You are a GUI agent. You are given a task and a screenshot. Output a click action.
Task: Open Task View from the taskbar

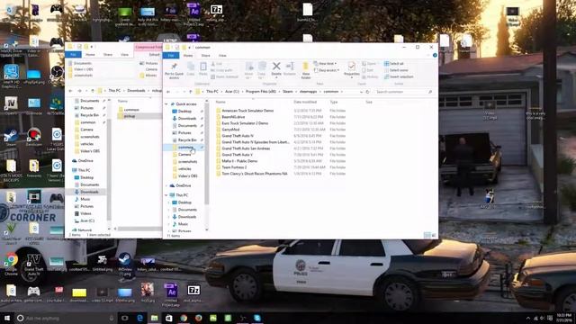click(124, 318)
